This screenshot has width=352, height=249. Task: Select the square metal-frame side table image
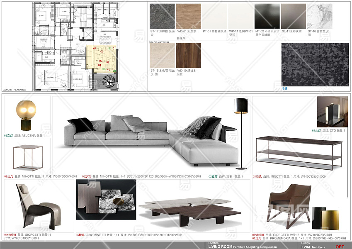28,158
